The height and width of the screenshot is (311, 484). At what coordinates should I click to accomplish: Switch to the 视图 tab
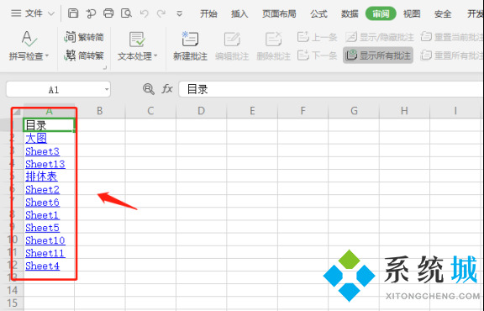[x=412, y=14]
